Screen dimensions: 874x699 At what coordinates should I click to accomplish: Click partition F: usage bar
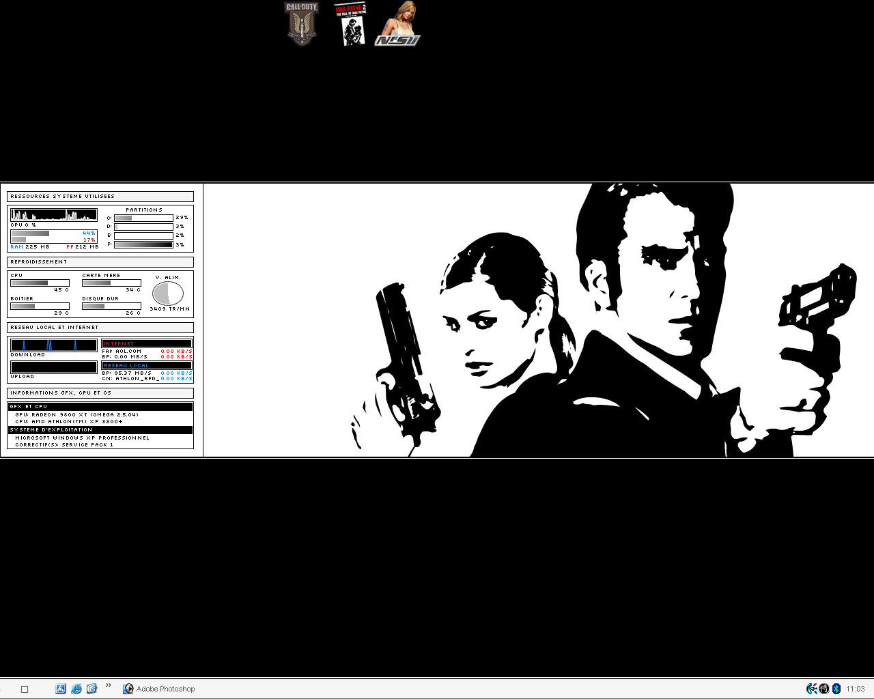click(143, 244)
